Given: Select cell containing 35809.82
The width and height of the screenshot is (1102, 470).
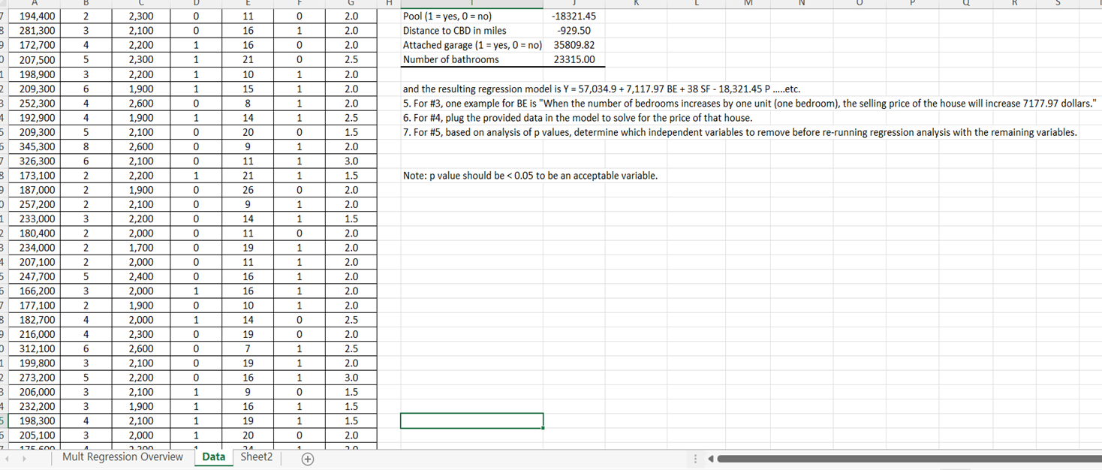Looking at the screenshot, I should tap(574, 45).
